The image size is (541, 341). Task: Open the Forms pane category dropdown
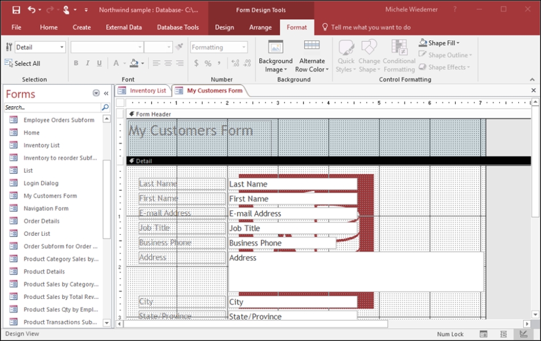[96, 93]
